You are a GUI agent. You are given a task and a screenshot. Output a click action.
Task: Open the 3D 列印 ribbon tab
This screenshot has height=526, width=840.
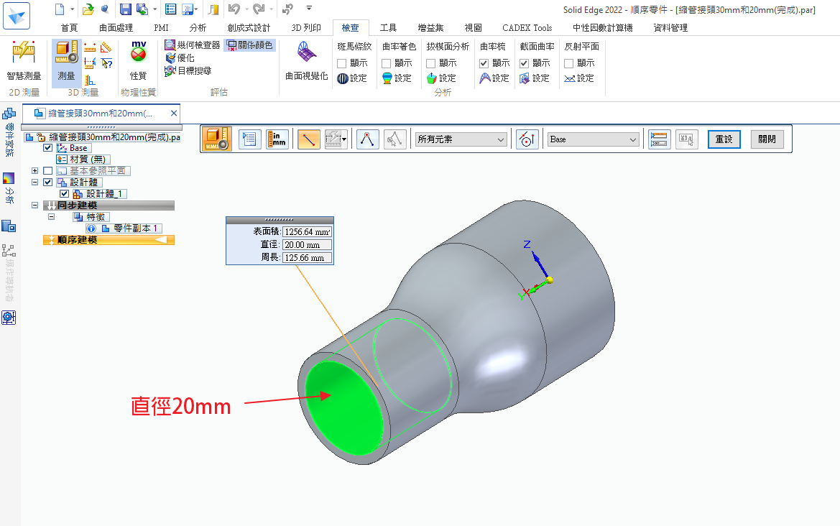[x=306, y=28]
